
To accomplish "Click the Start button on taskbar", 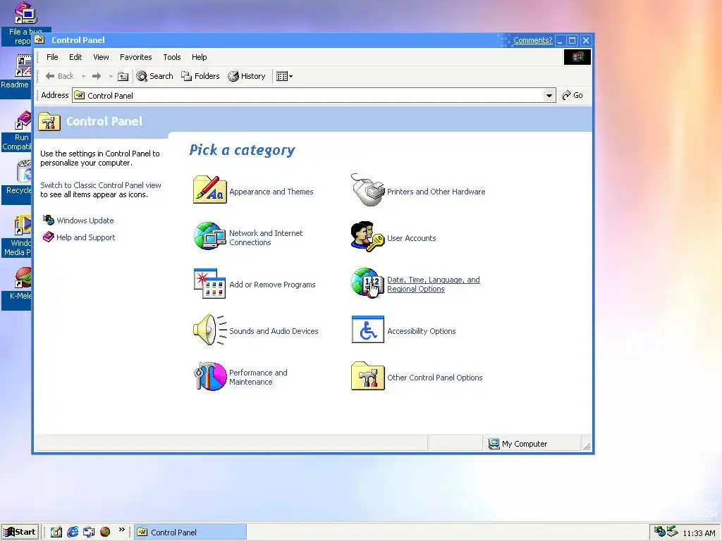I will click(x=19, y=533).
